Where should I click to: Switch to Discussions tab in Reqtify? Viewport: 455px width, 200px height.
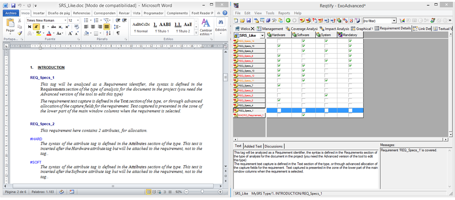point(274,146)
